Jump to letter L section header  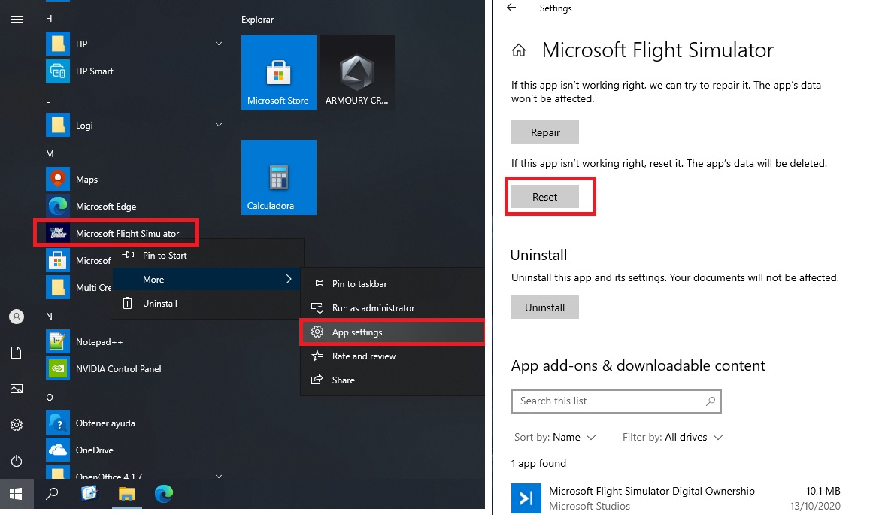click(x=47, y=100)
